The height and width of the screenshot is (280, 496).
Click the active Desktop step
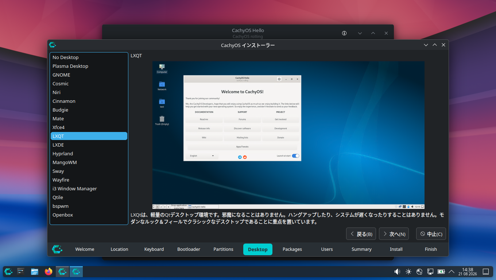pyautogui.click(x=258, y=249)
